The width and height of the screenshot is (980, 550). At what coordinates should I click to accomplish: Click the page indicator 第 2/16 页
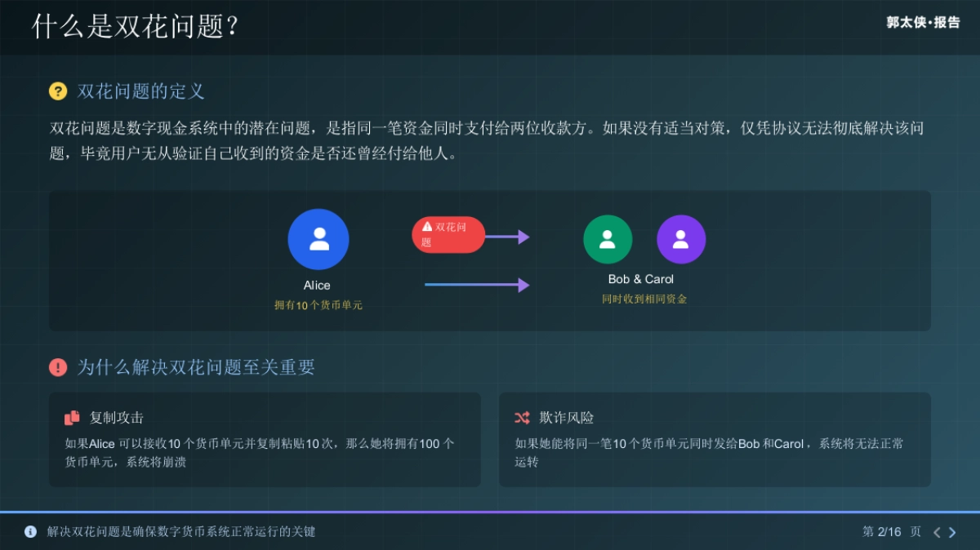(x=892, y=531)
